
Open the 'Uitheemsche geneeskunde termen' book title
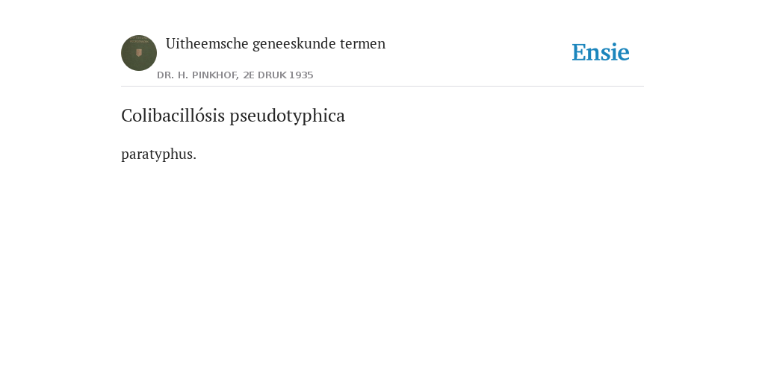click(276, 43)
